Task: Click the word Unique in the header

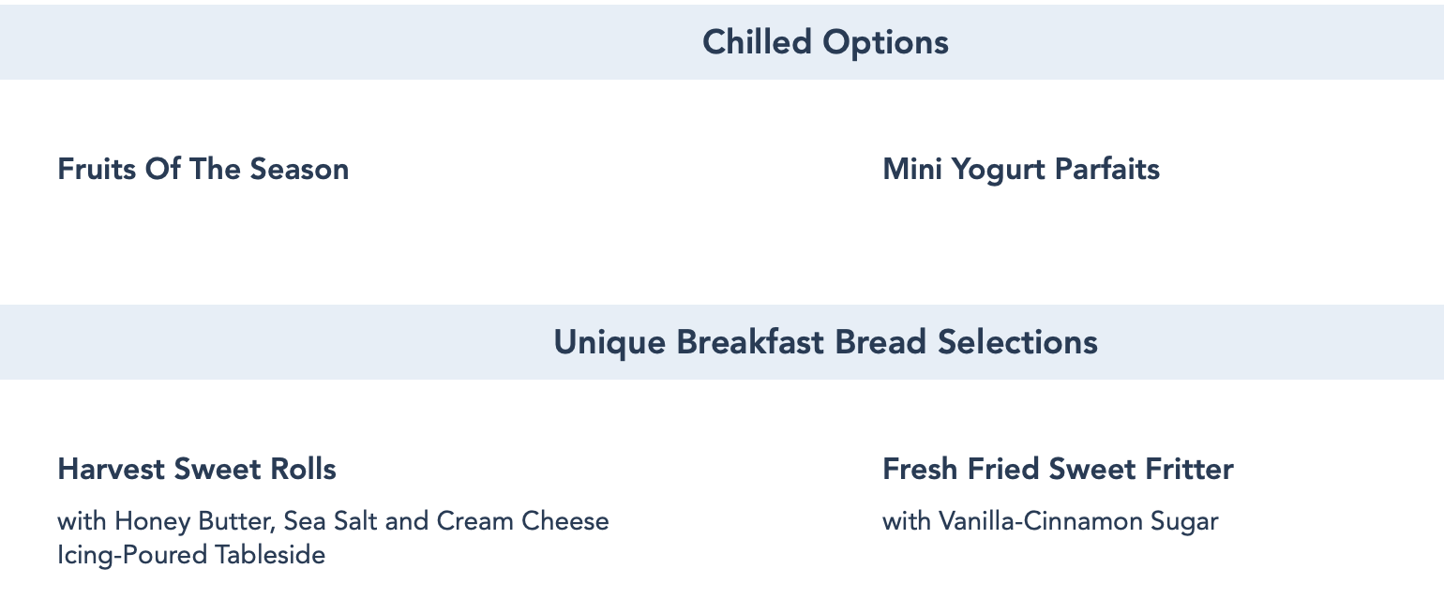Action: (609, 342)
